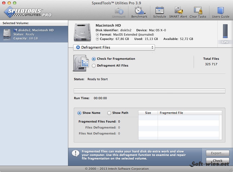This screenshot has height=172, width=233.
Task: Click the Macintosh HD drive image
Action: [82, 32]
